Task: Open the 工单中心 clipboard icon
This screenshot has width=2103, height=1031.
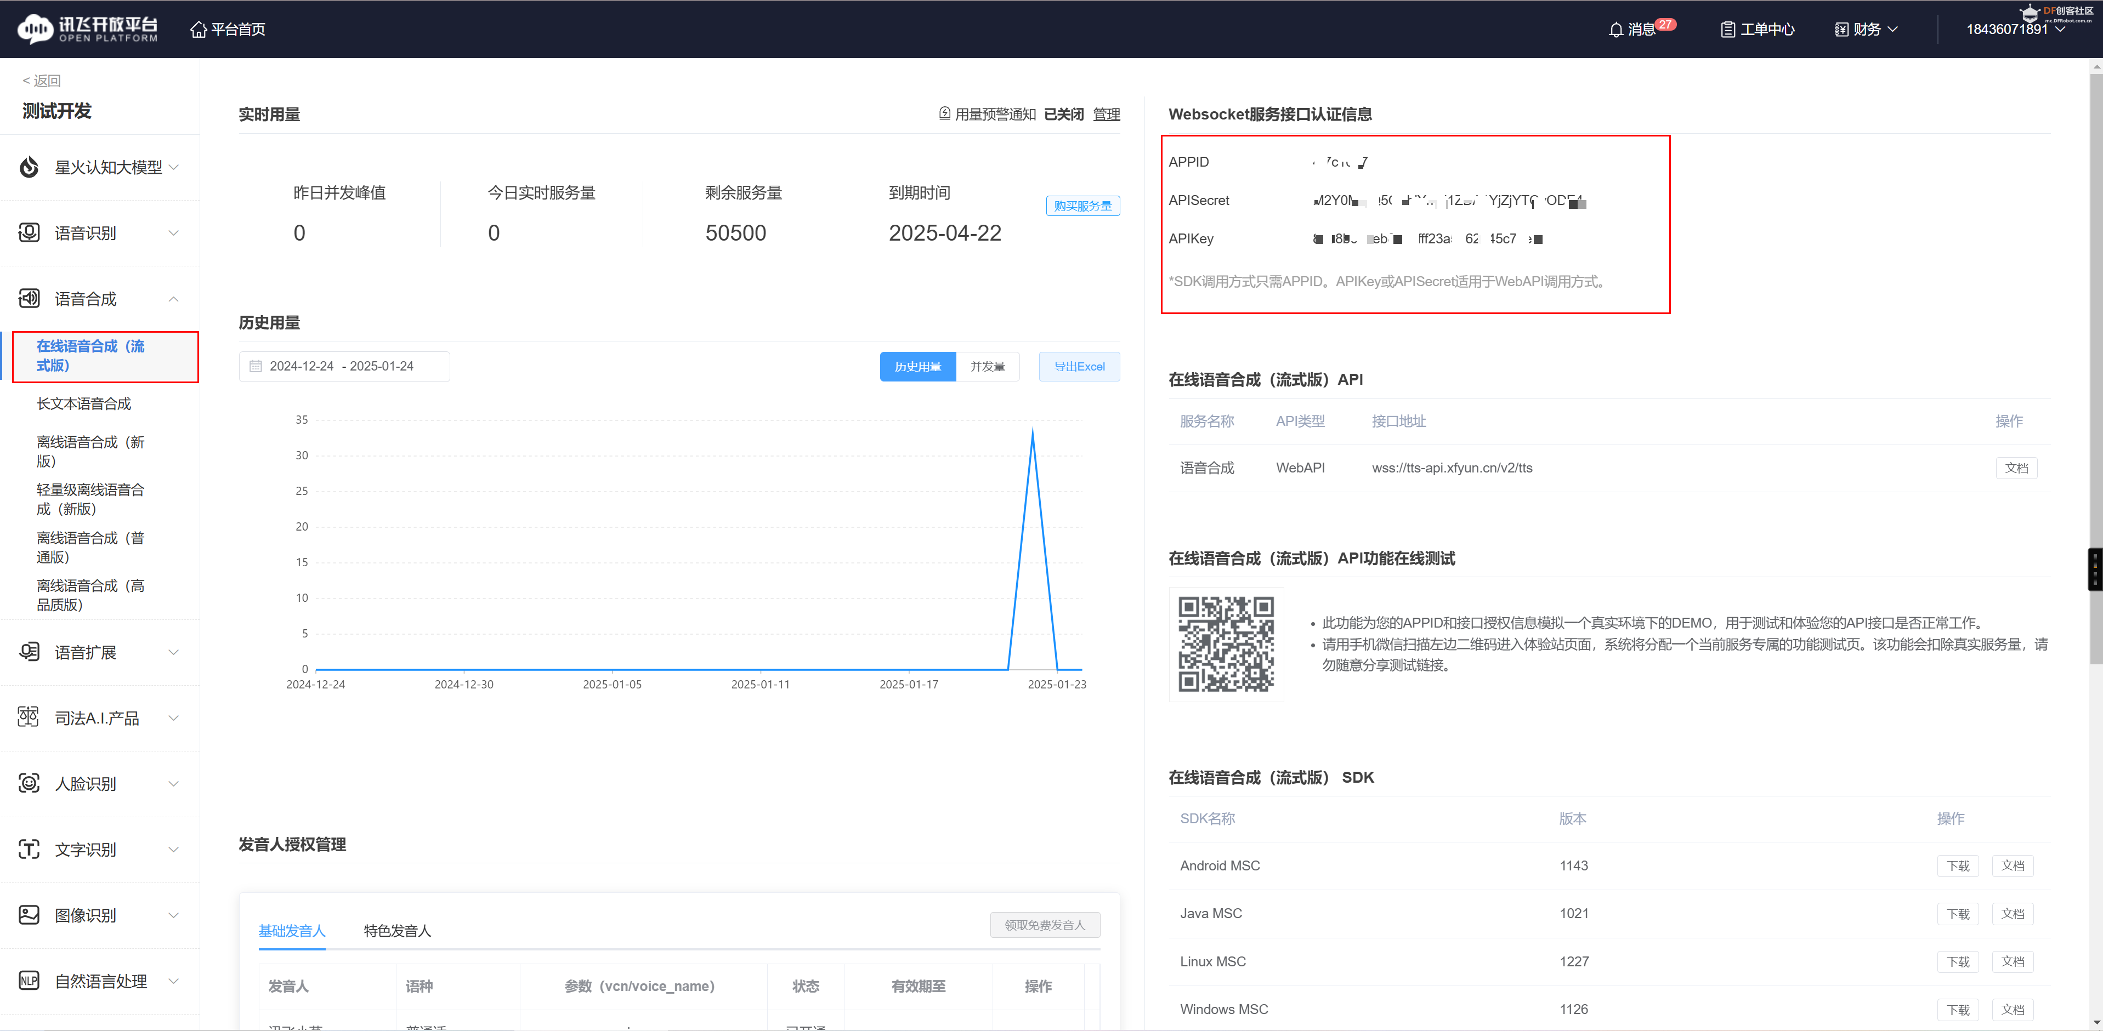Action: click(1727, 30)
